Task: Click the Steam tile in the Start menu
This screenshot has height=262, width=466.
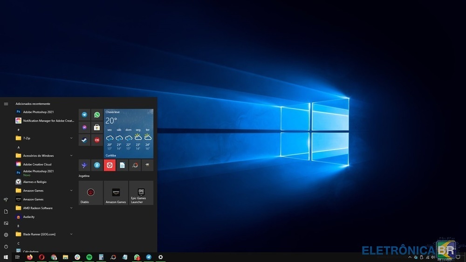Action: point(84,140)
